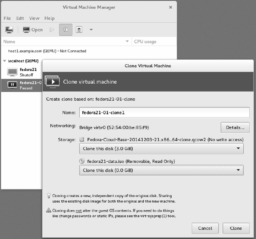
Task: Open the Clone this disk (3.0 GiB) dropdown
Action: [x=161, y=149]
